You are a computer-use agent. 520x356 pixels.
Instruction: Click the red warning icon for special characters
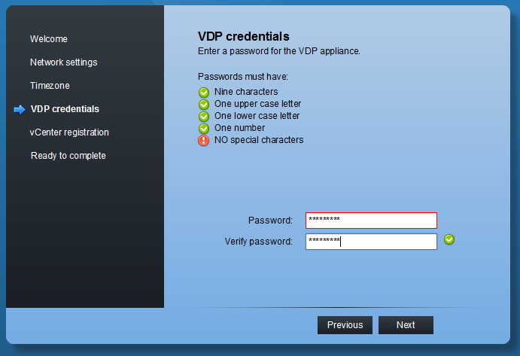click(x=203, y=140)
